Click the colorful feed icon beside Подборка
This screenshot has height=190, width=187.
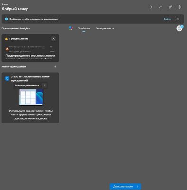click(71, 28)
